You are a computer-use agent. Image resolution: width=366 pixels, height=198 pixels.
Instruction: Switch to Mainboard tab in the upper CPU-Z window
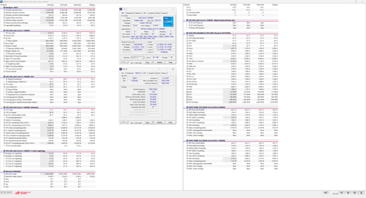pyautogui.click(x=130, y=13)
